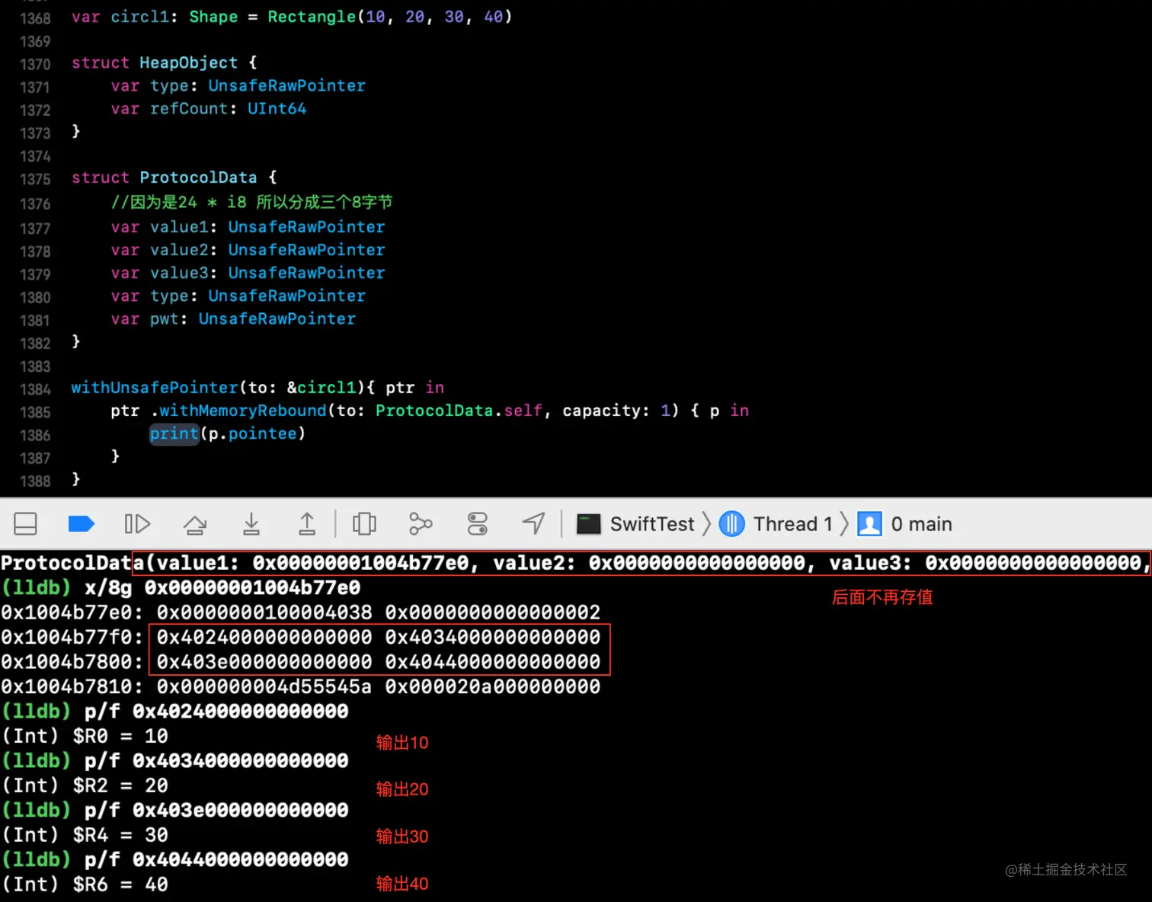1152x902 pixels.
Task: Click value 0x0000000100004038 in console
Action: click(264, 613)
